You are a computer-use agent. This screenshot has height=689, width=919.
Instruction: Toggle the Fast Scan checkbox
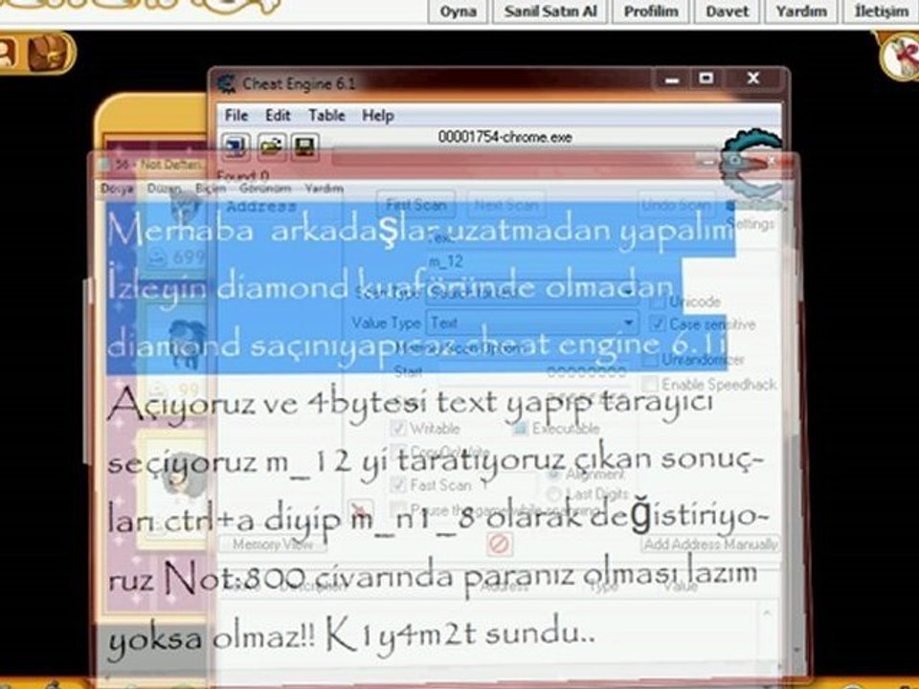(x=398, y=484)
